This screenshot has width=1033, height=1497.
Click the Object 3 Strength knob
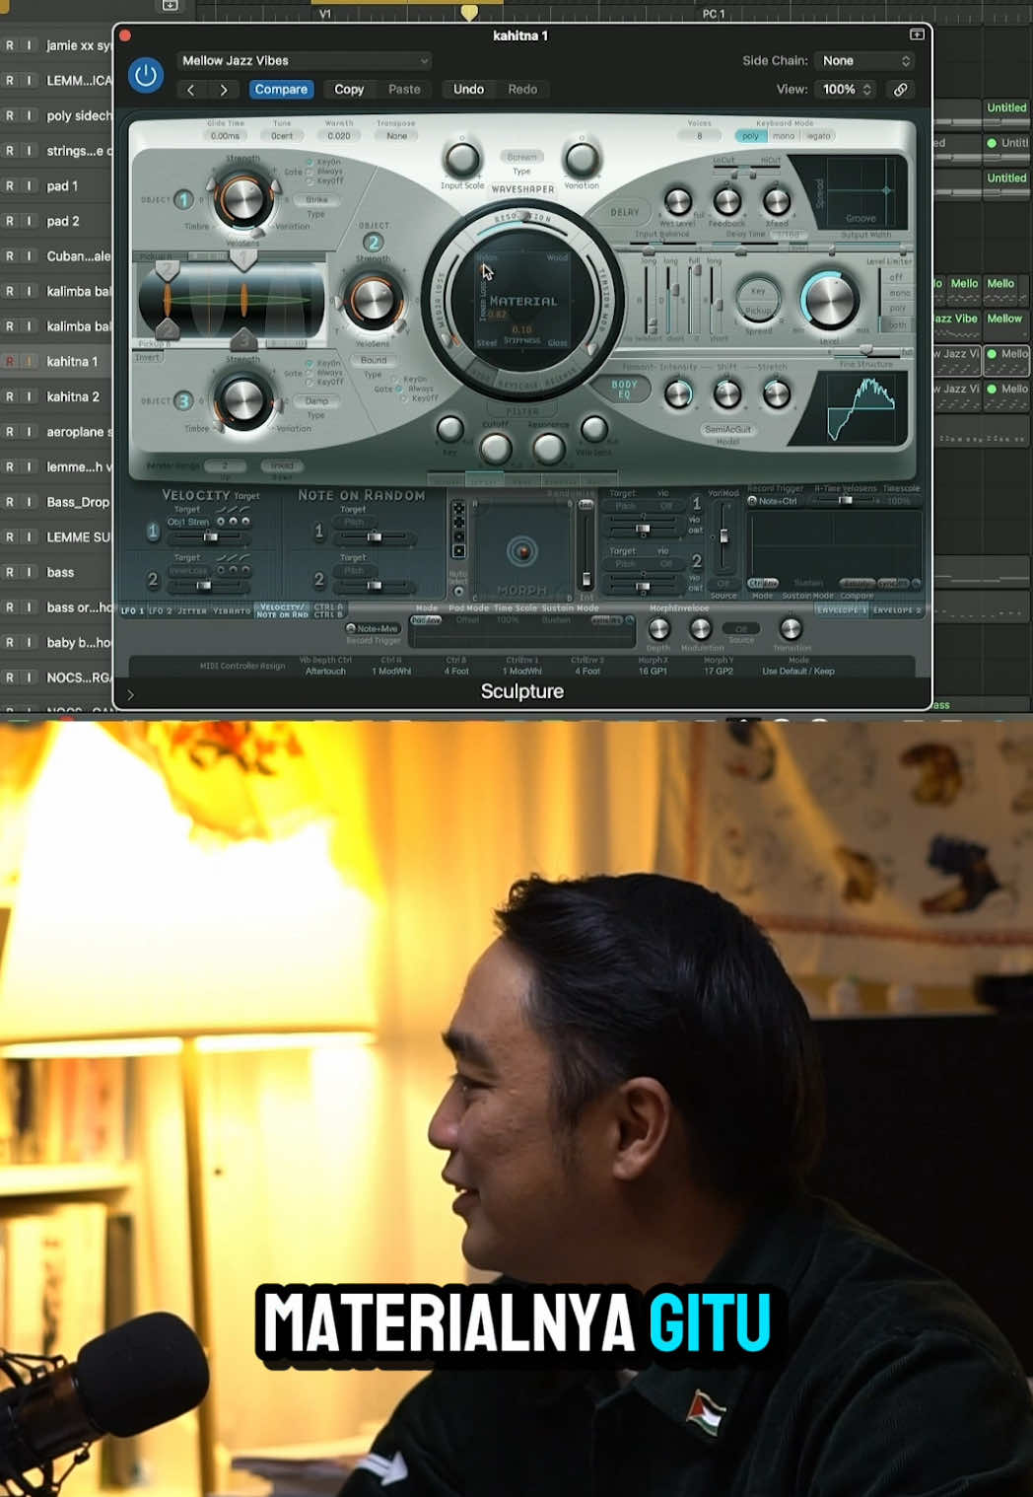click(x=242, y=400)
